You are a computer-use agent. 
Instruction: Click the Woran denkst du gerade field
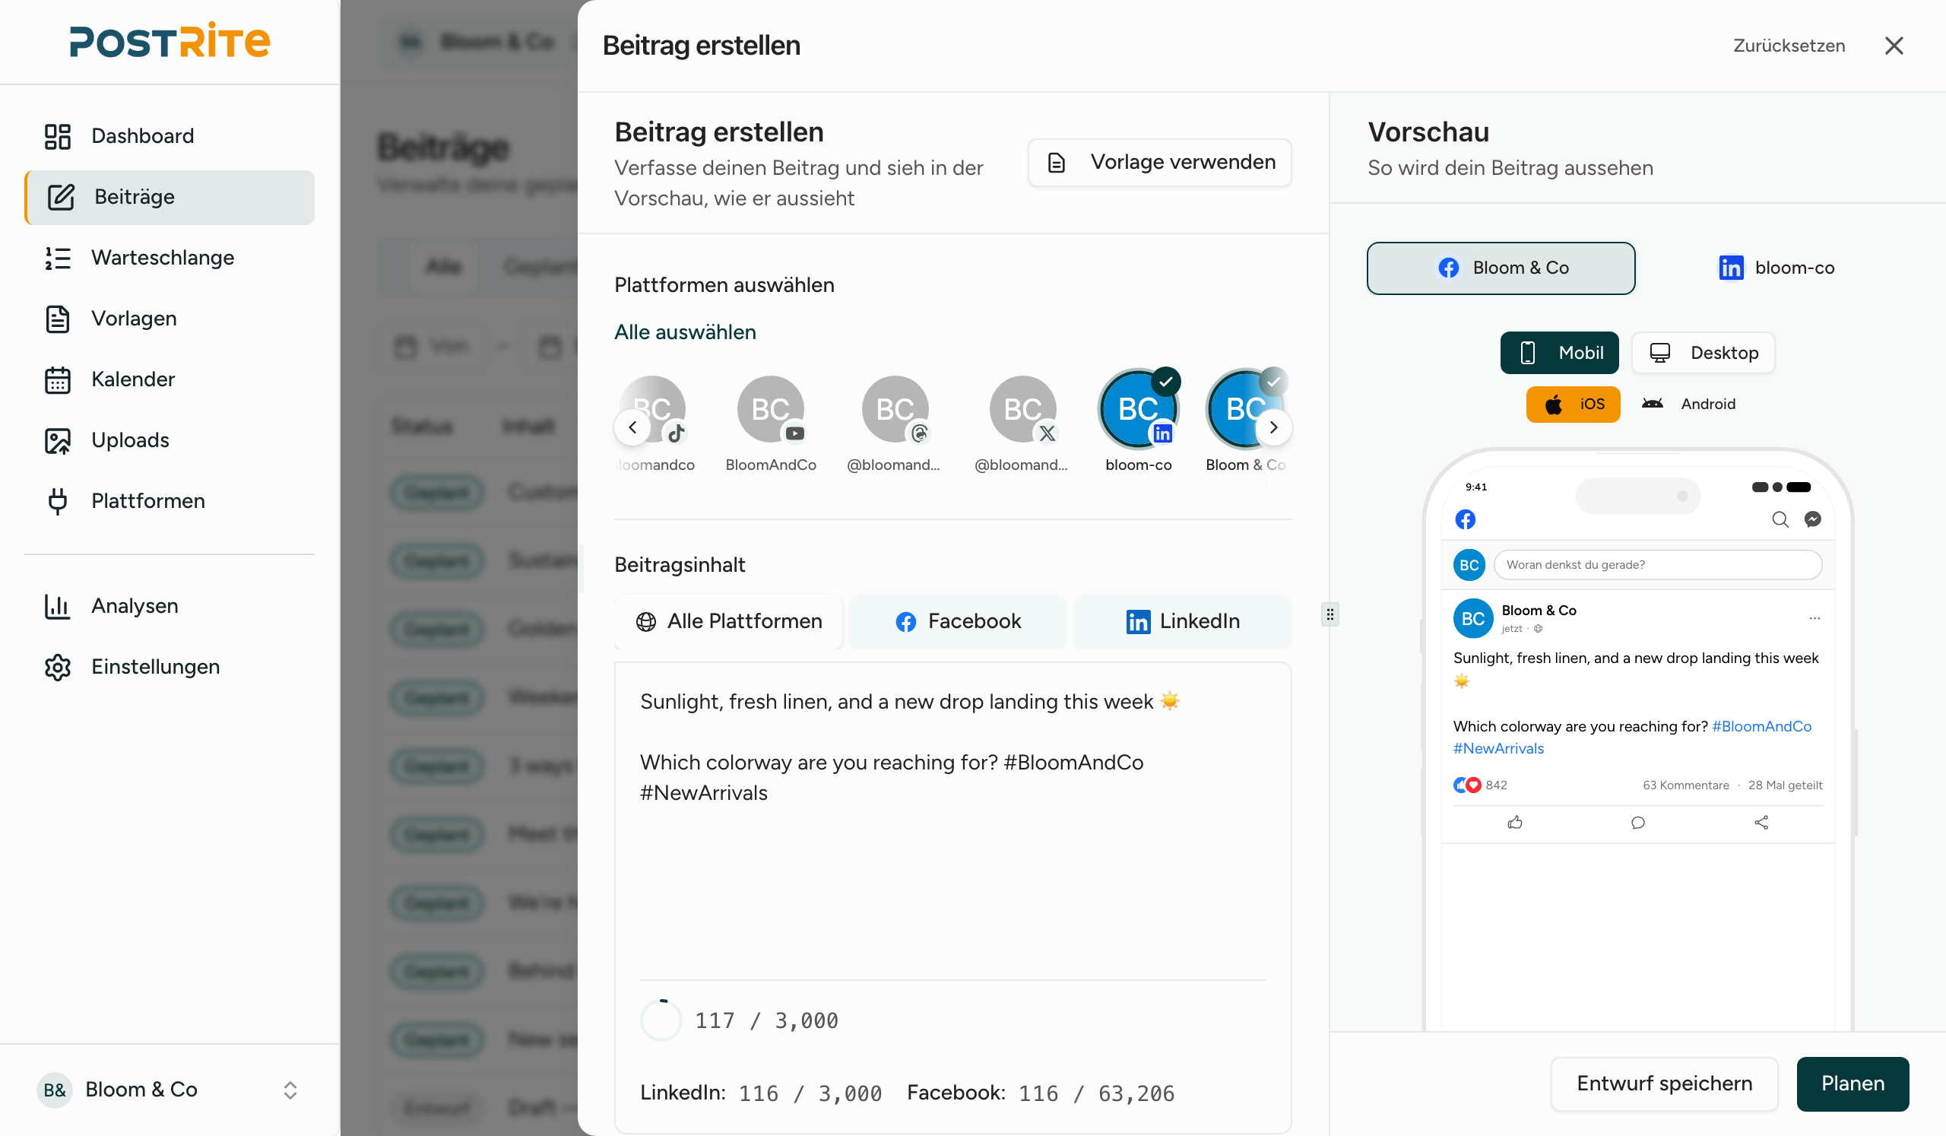click(1658, 564)
